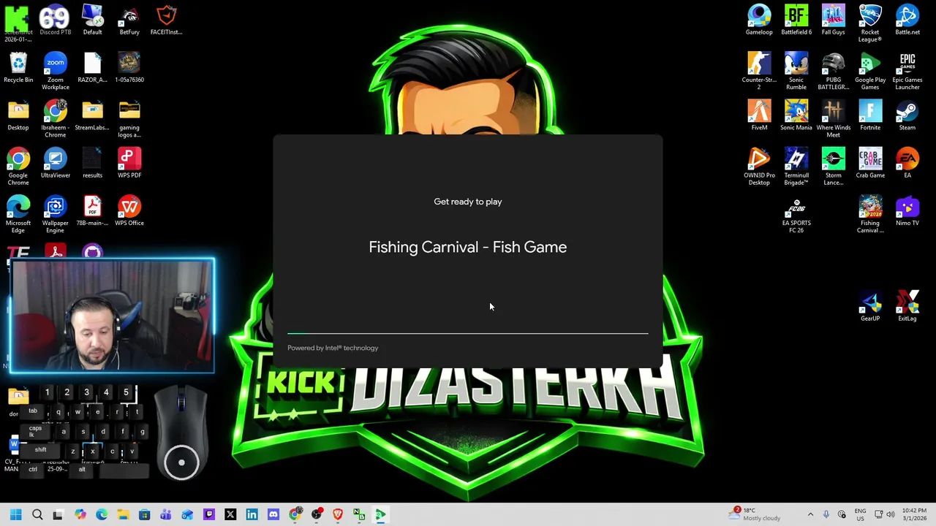936x526 pixels.
Task: Click the microphone tray icon
Action: 826,514
